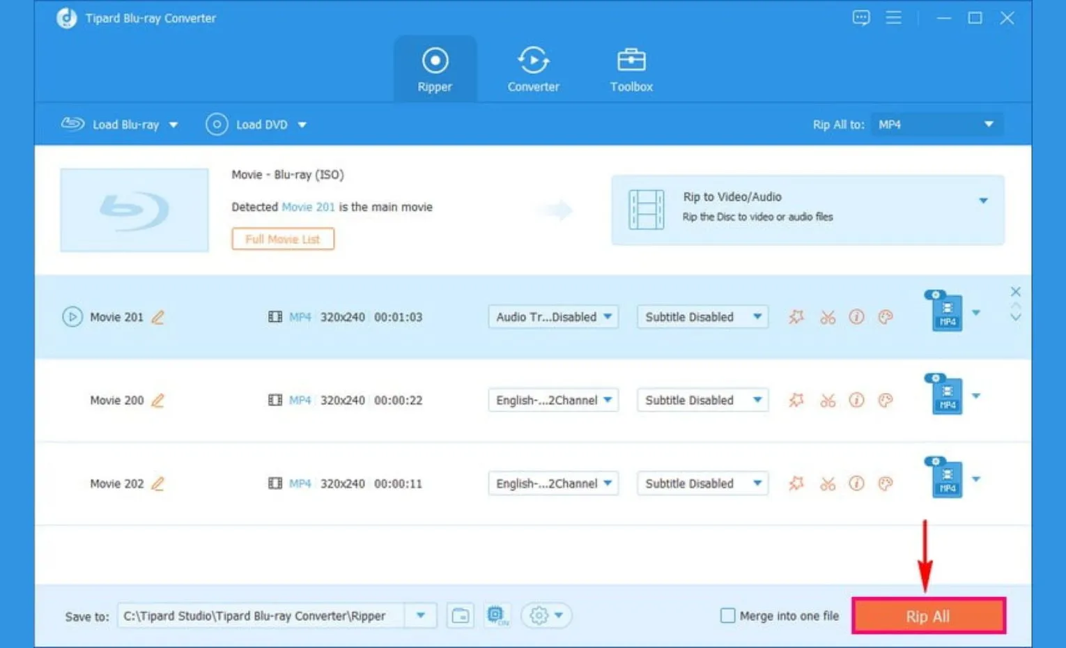
Task: Click the Full Movie List button
Action: (283, 239)
